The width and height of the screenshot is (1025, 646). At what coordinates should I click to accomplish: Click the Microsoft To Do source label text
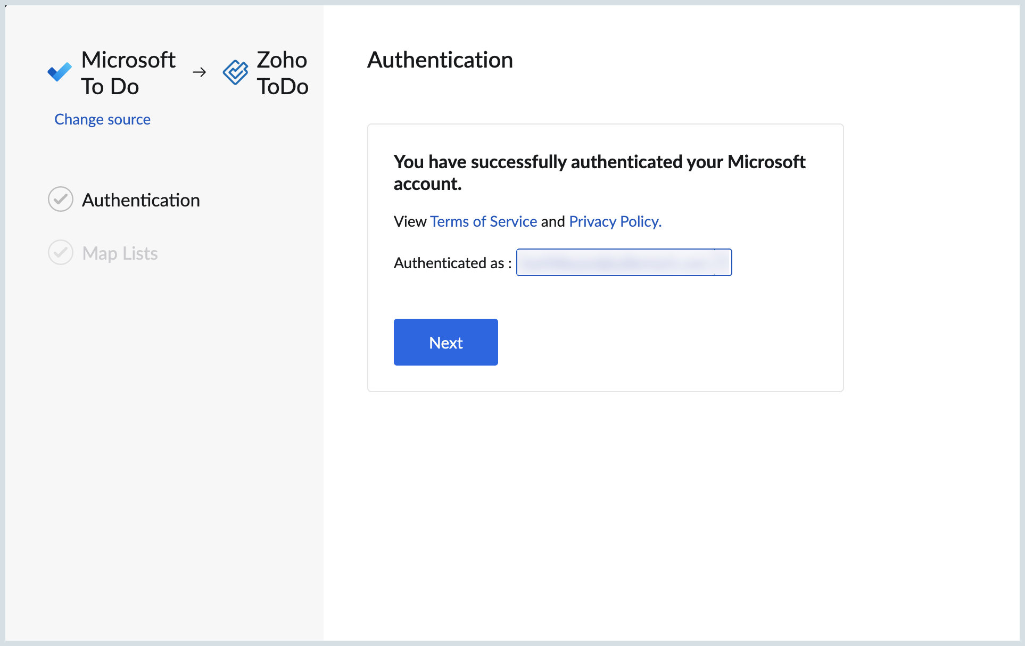click(x=128, y=73)
